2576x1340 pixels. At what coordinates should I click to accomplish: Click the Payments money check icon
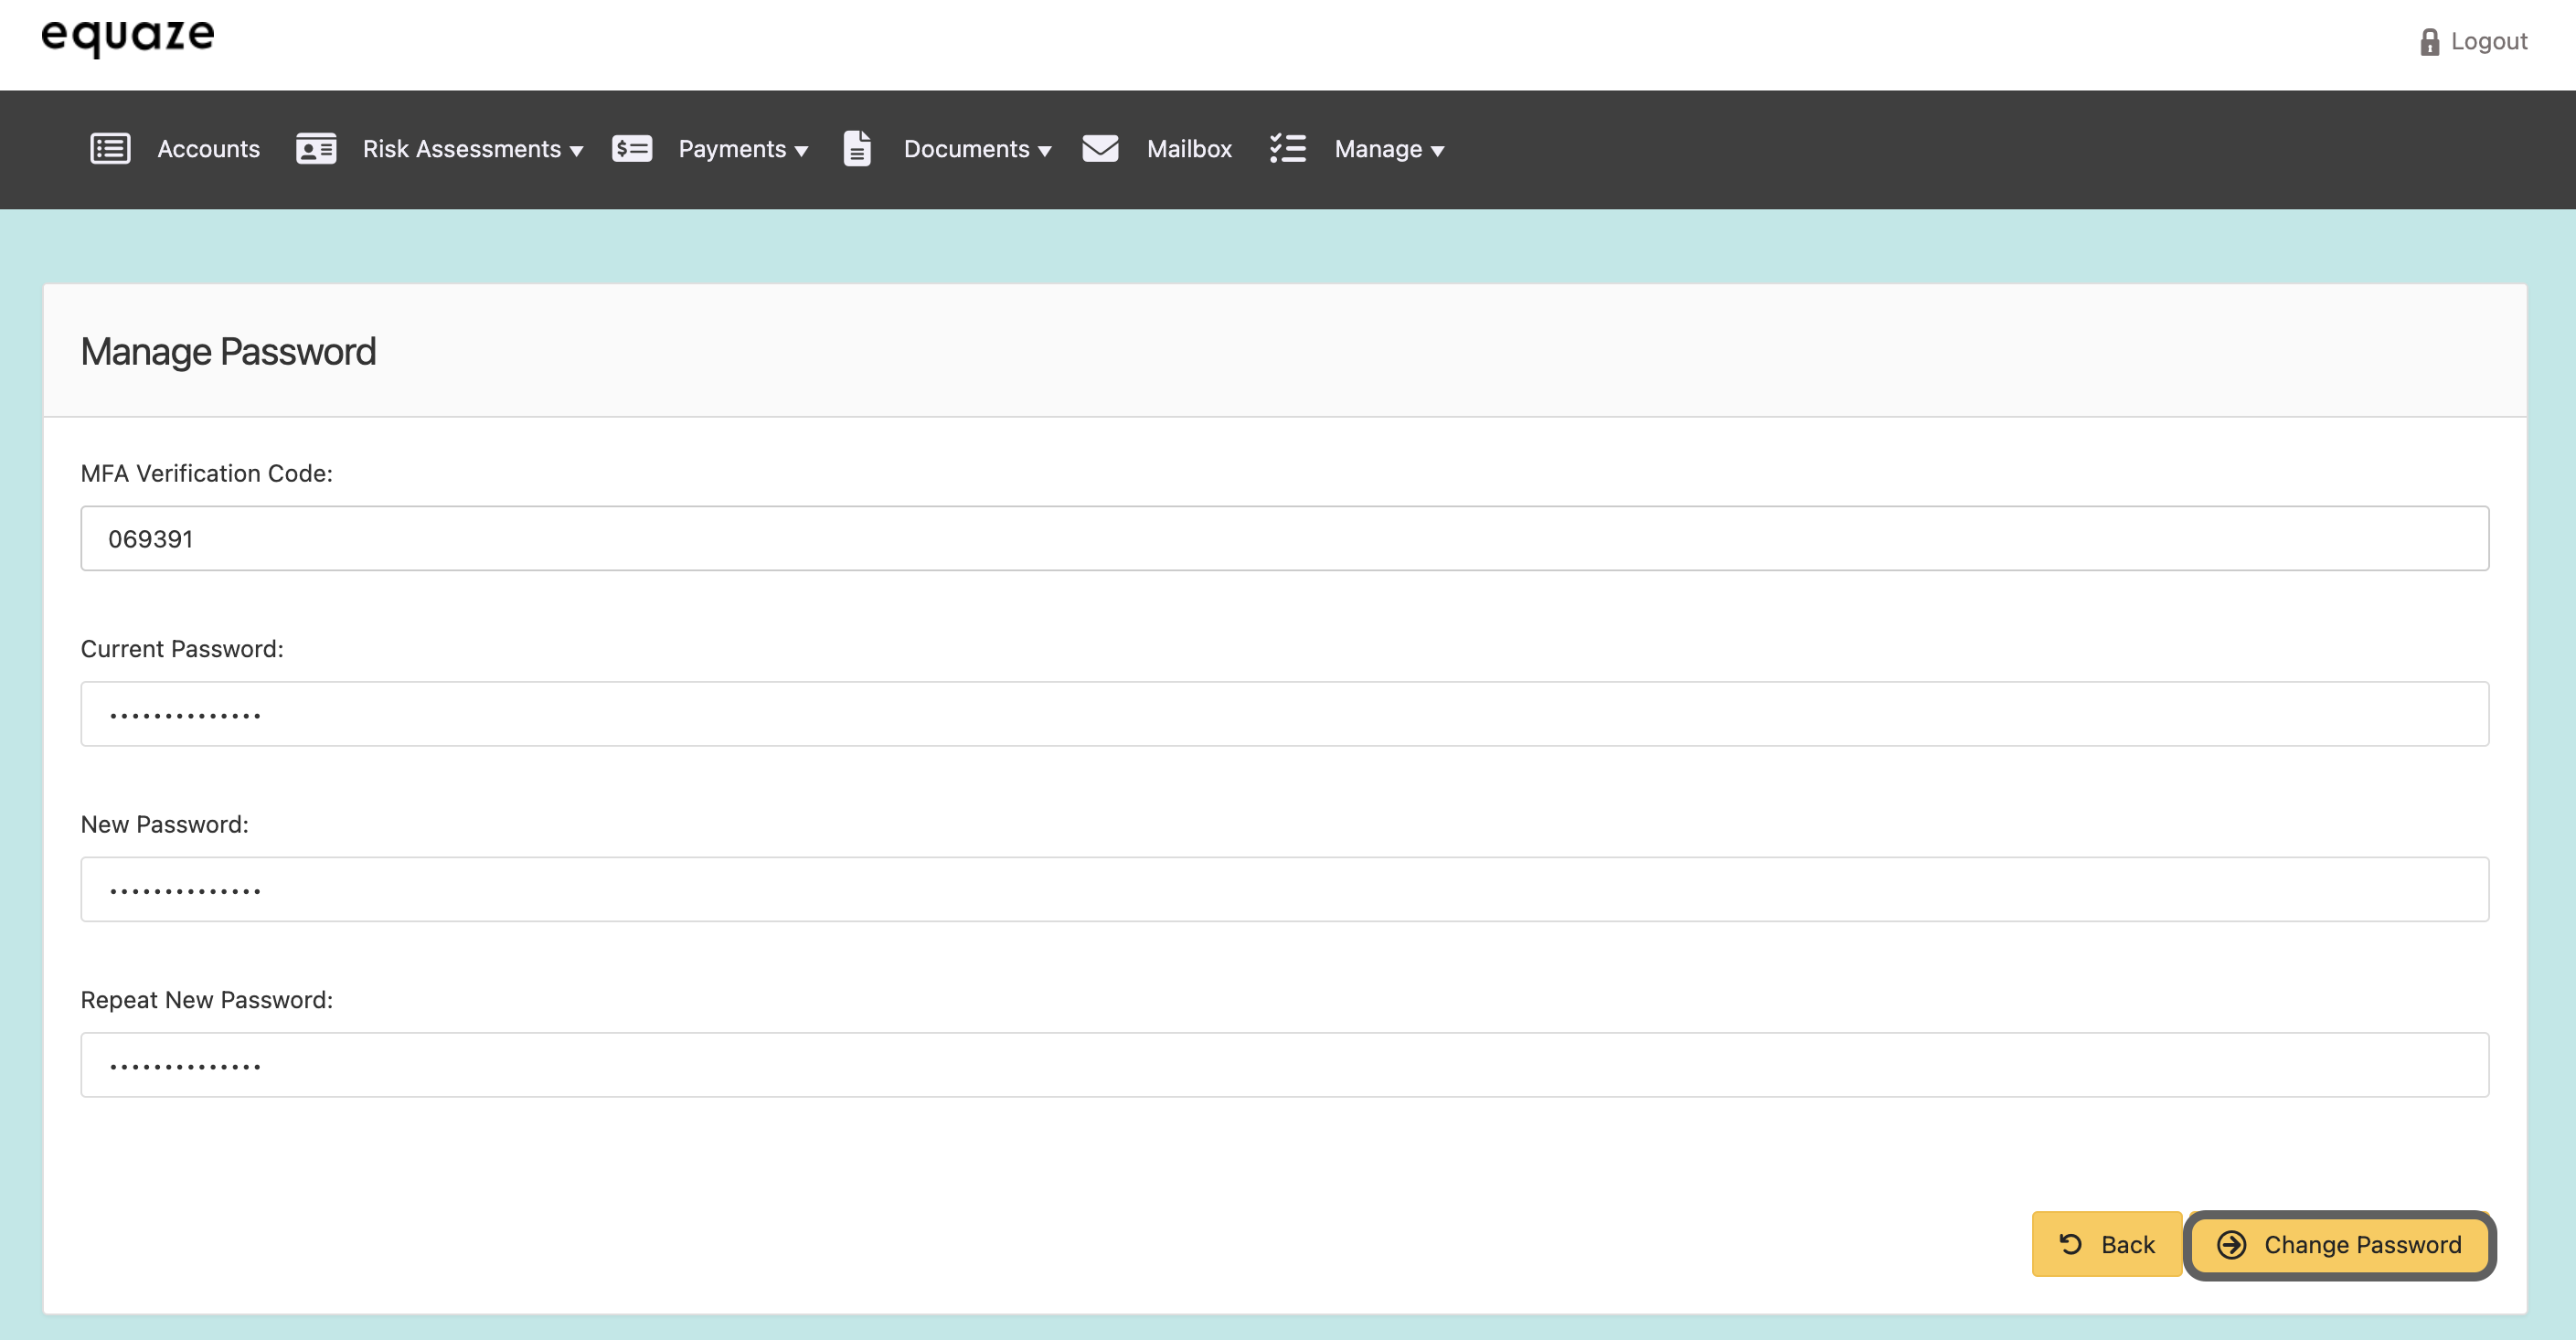[632, 149]
